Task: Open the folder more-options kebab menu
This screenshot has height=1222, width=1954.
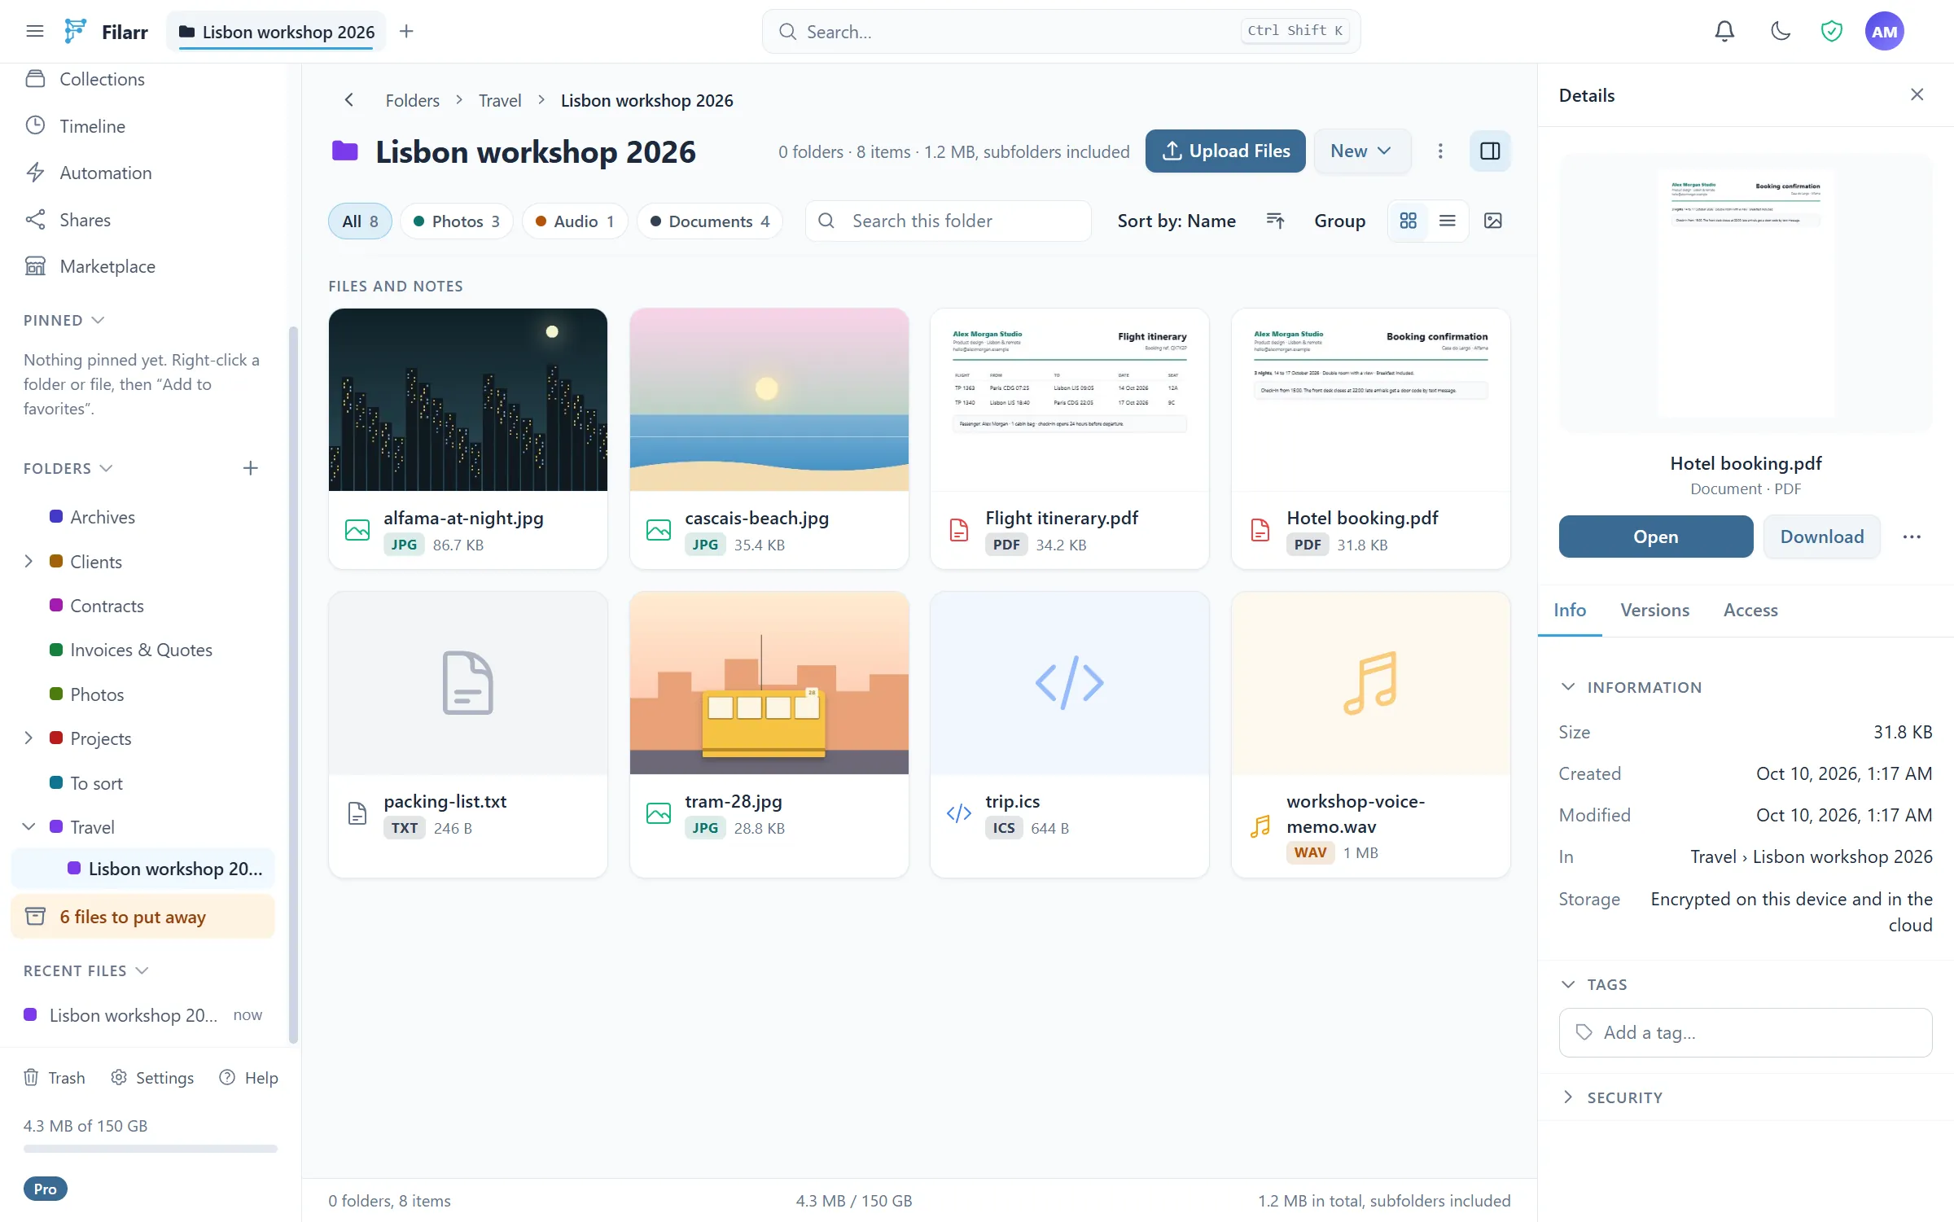Action: pos(1440,151)
